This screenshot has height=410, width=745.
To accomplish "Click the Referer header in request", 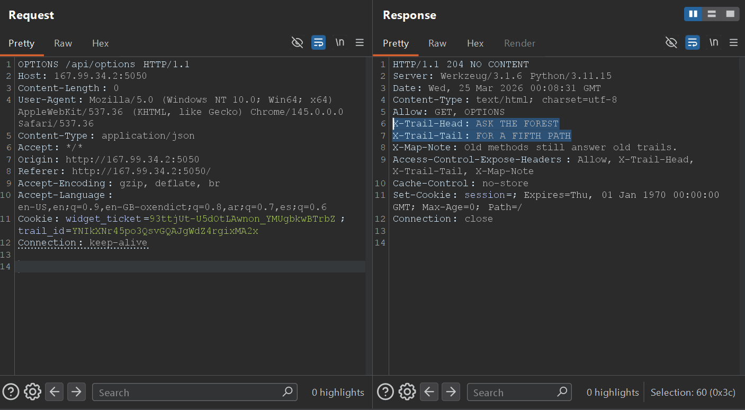I will click(114, 171).
